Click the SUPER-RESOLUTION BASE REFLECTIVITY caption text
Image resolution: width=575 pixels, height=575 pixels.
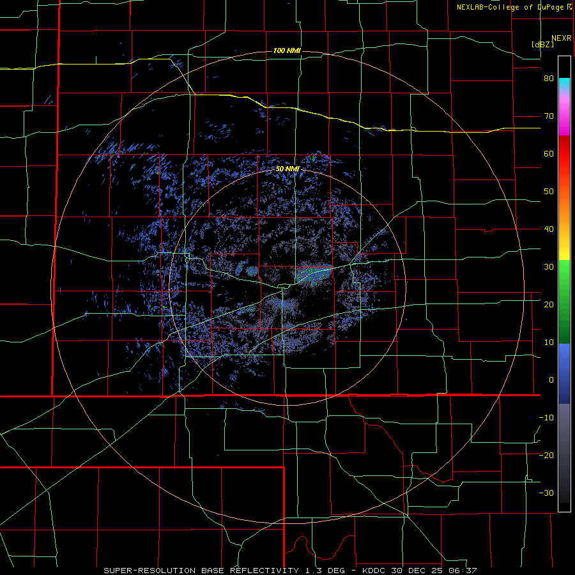click(201, 571)
